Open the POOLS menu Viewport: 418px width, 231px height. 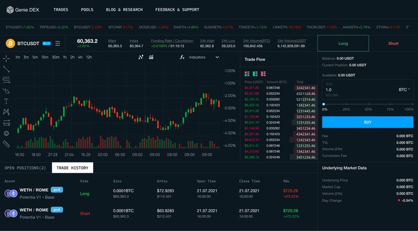click(x=87, y=10)
